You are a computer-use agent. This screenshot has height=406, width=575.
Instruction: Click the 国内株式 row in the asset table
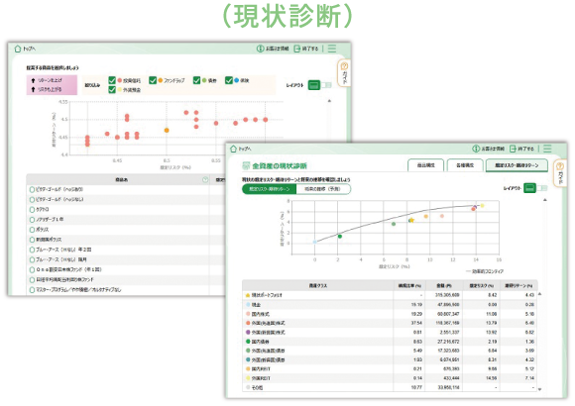[390, 314]
